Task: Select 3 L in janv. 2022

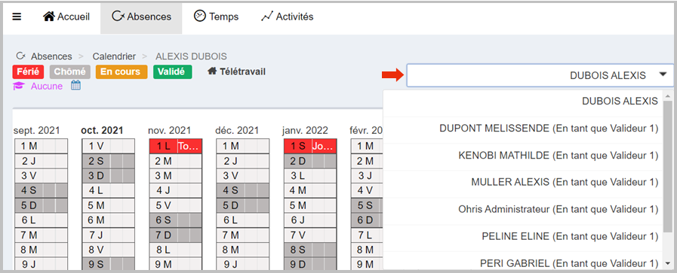Action: (x=310, y=175)
